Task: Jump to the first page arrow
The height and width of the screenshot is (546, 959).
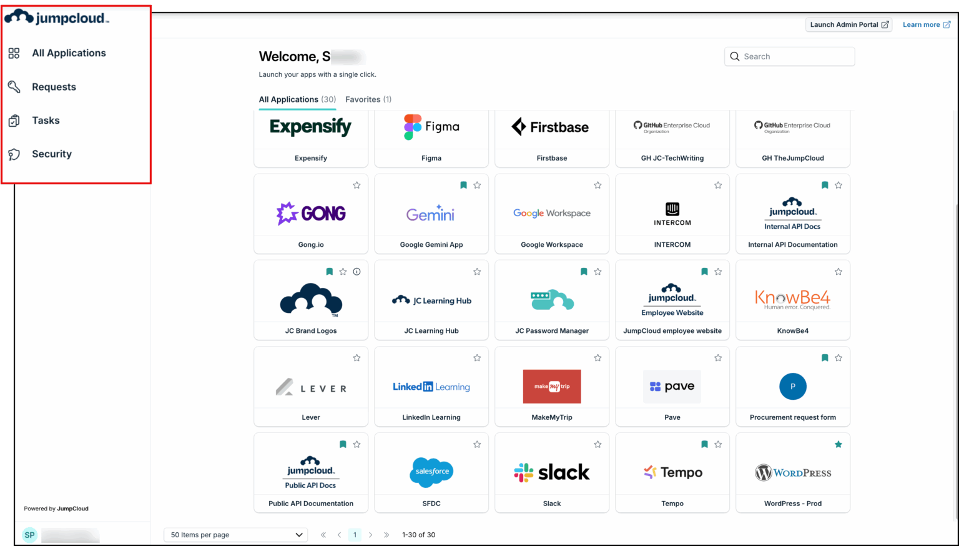Action: (x=323, y=535)
